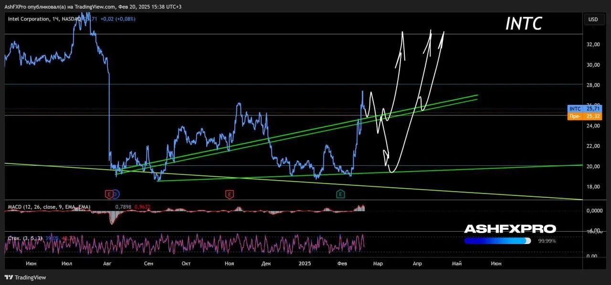Screen dimensions: 611x285
Task: Click the blue dividend D marker
Action: 116,193
